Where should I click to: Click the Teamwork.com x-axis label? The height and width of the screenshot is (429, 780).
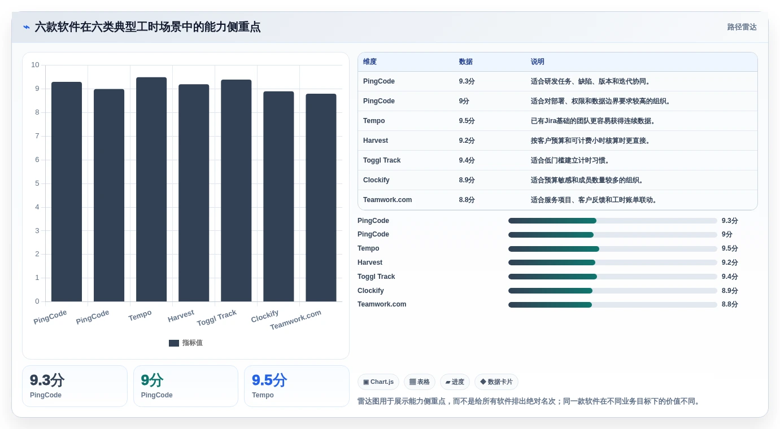295,319
